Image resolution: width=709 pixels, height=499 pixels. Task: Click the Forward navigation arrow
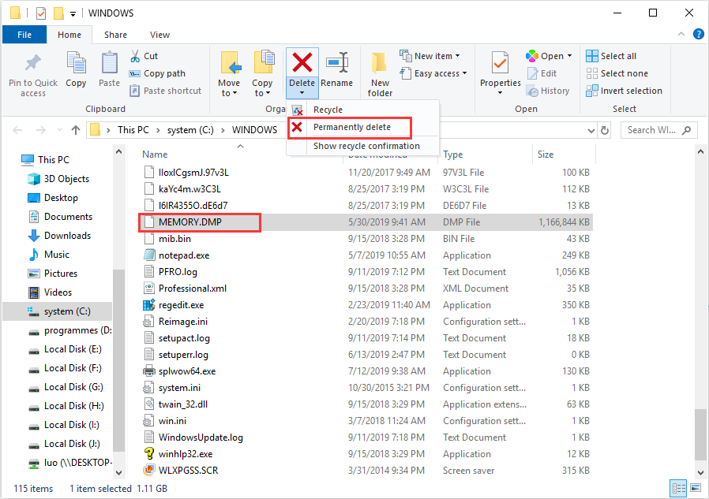click(x=41, y=131)
